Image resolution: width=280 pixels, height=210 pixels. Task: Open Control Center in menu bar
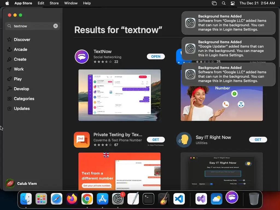[233, 3]
